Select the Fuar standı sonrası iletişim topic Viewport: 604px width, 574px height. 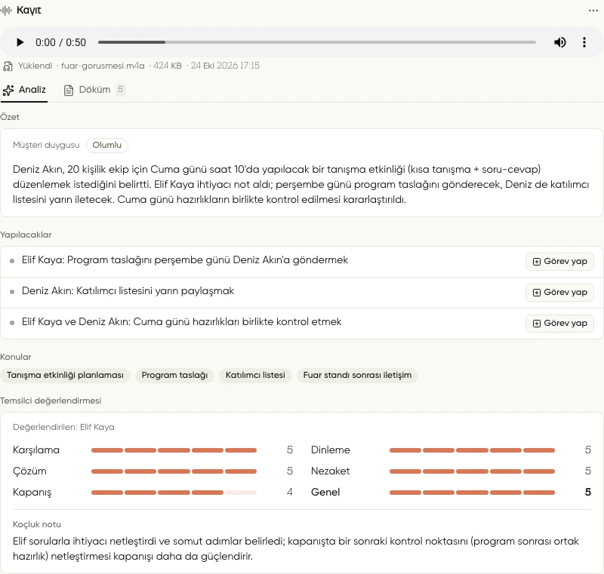357,375
